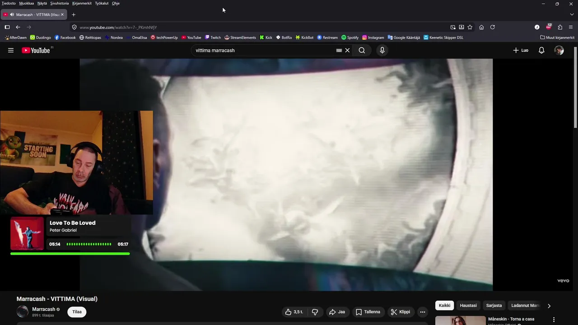
Task: Subscribe with the Tilaa button
Action: 77,312
